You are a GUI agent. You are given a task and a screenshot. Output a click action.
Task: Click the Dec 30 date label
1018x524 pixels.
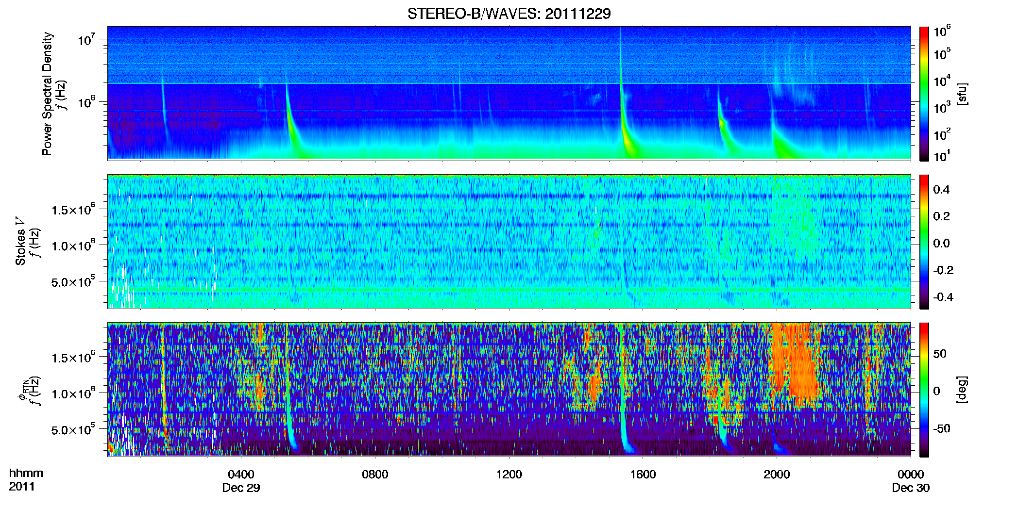pos(911,488)
